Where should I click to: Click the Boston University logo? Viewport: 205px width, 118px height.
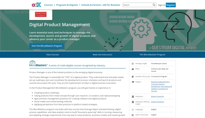coord(41,14)
